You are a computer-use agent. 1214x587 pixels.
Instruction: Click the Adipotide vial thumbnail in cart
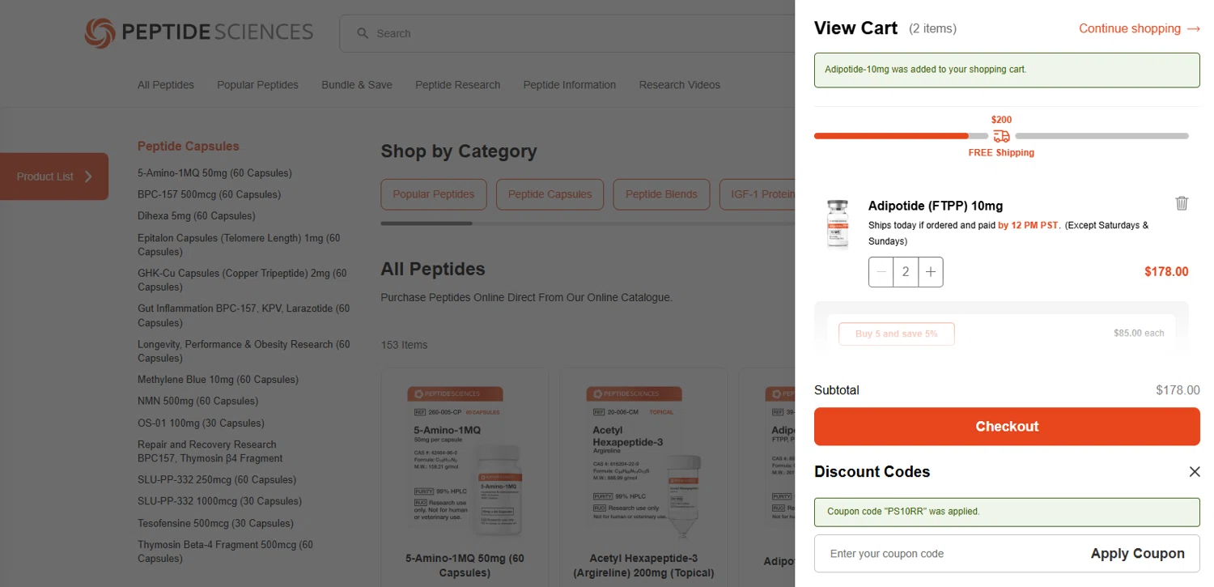pyautogui.click(x=838, y=224)
